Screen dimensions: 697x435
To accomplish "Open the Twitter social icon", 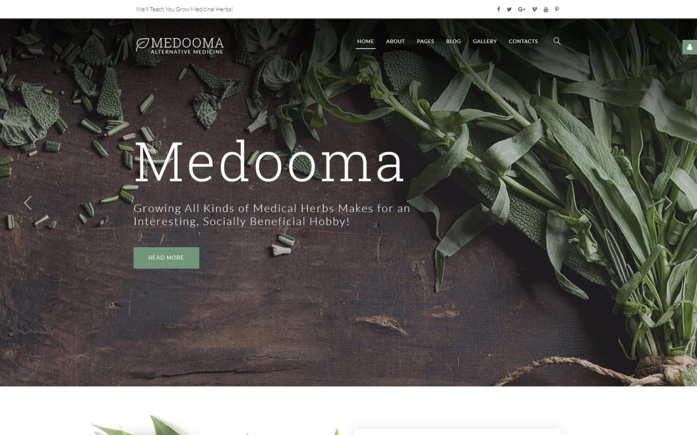I will click(509, 9).
